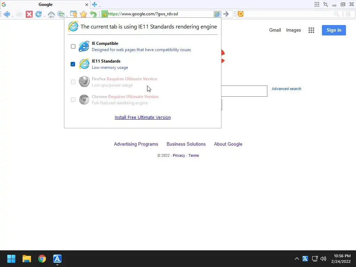
Task: Click the Go arrow beside the address bar
Action: (226, 14)
